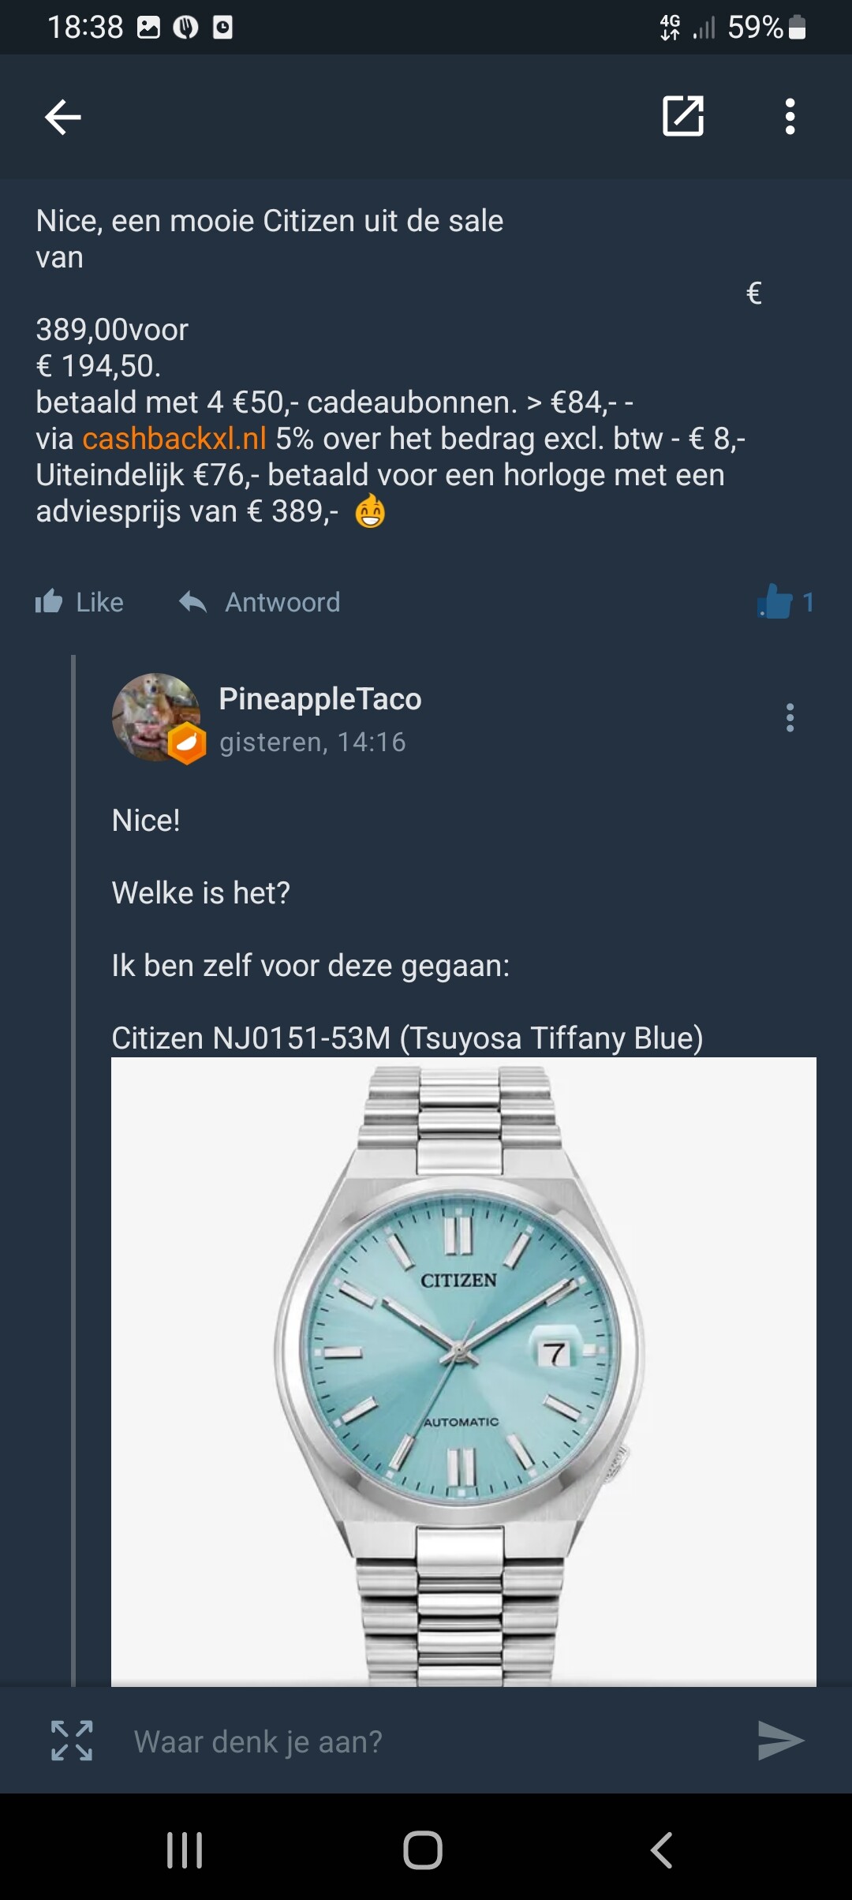The height and width of the screenshot is (1900, 852).
Task: Tap the Antwoord reply button
Action: 260,602
